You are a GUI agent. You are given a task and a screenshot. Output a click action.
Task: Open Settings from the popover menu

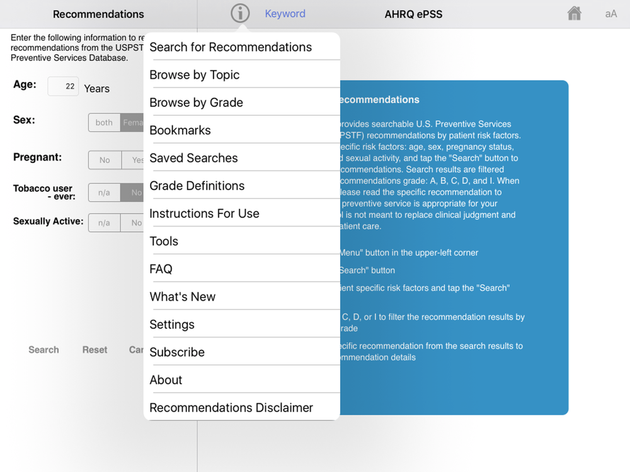(172, 324)
